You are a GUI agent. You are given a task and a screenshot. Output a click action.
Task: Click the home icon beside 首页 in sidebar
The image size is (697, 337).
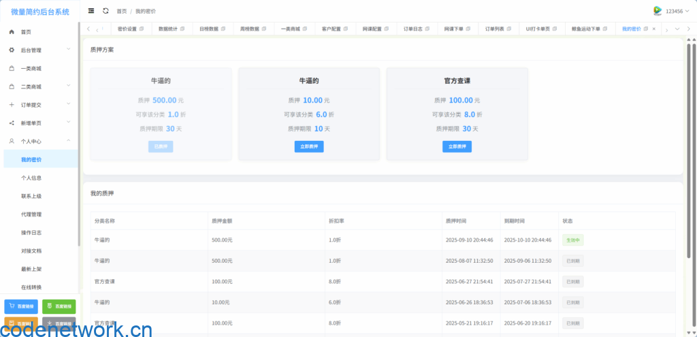click(x=12, y=32)
